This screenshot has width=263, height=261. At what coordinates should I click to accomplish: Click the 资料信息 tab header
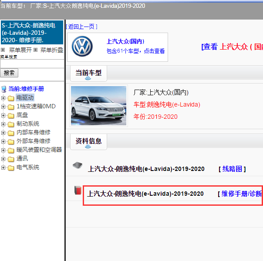tap(88, 141)
